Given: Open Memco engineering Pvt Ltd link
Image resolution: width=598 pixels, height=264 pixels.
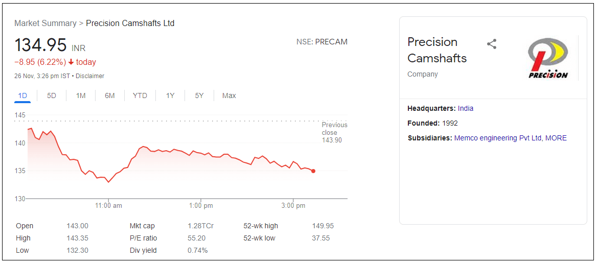Looking at the screenshot, I should coord(497,138).
